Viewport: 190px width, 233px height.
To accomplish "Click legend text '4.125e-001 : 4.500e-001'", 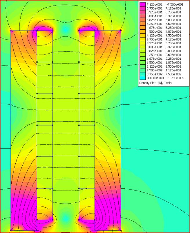I will [164, 35].
